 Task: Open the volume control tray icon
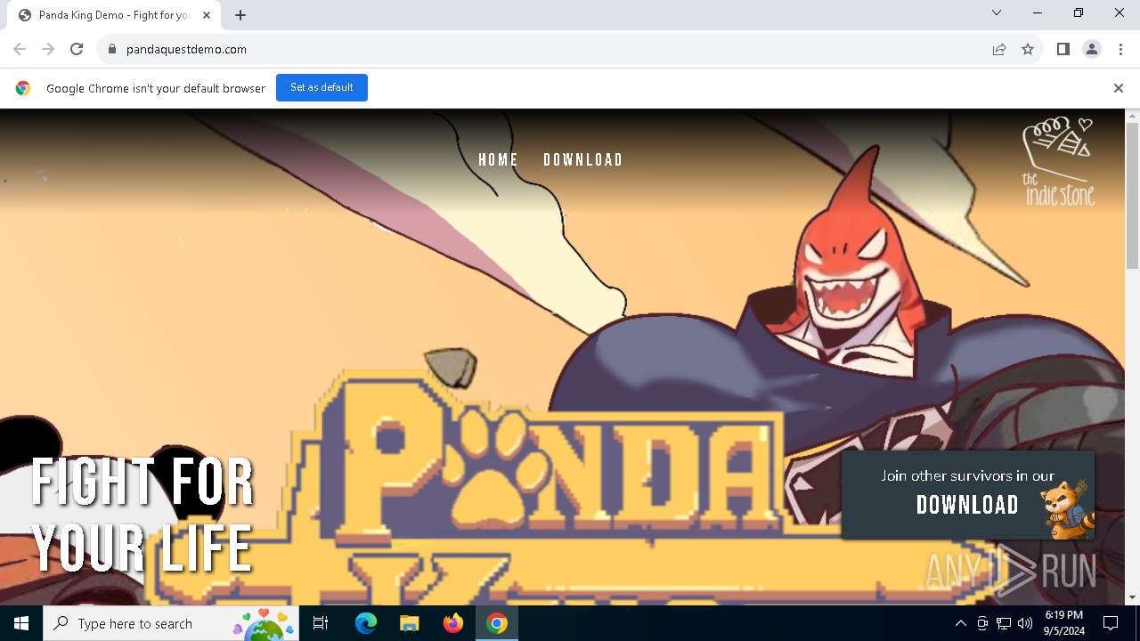pos(1025,623)
